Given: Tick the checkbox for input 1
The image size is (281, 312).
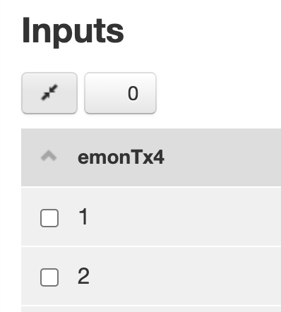Looking at the screenshot, I should click(49, 218).
